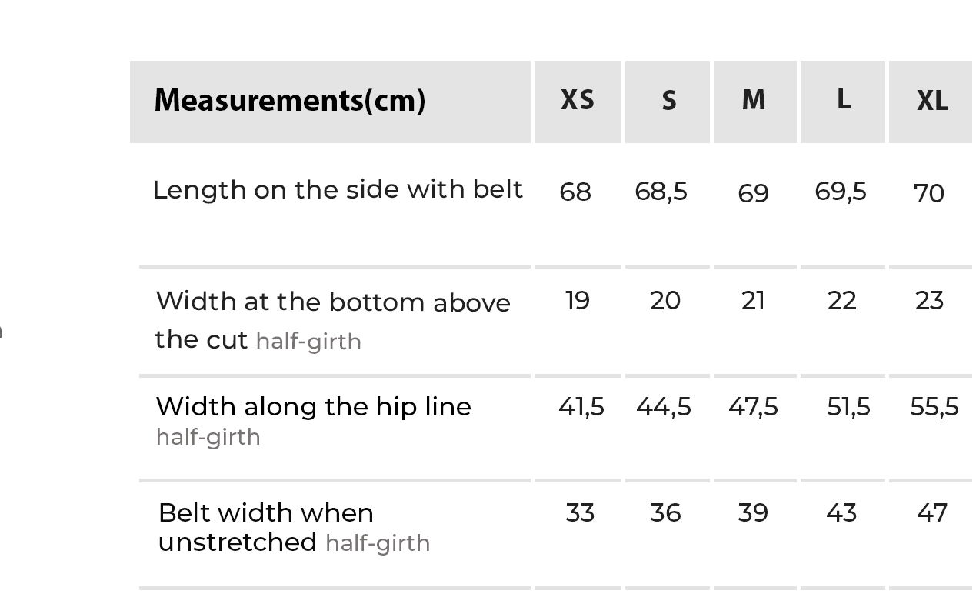Select the M hip width value 47,5
This screenshot has width=976, height=594.
[x=753, y=407]
